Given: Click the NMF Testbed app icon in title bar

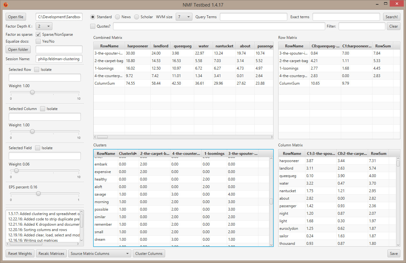Looking at the screenshot, I should (6, 5).
